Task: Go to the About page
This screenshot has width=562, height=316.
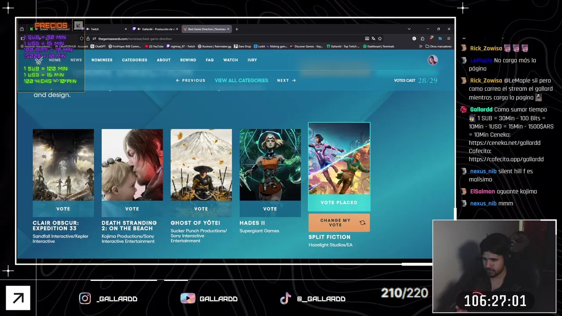Action: 164,60
